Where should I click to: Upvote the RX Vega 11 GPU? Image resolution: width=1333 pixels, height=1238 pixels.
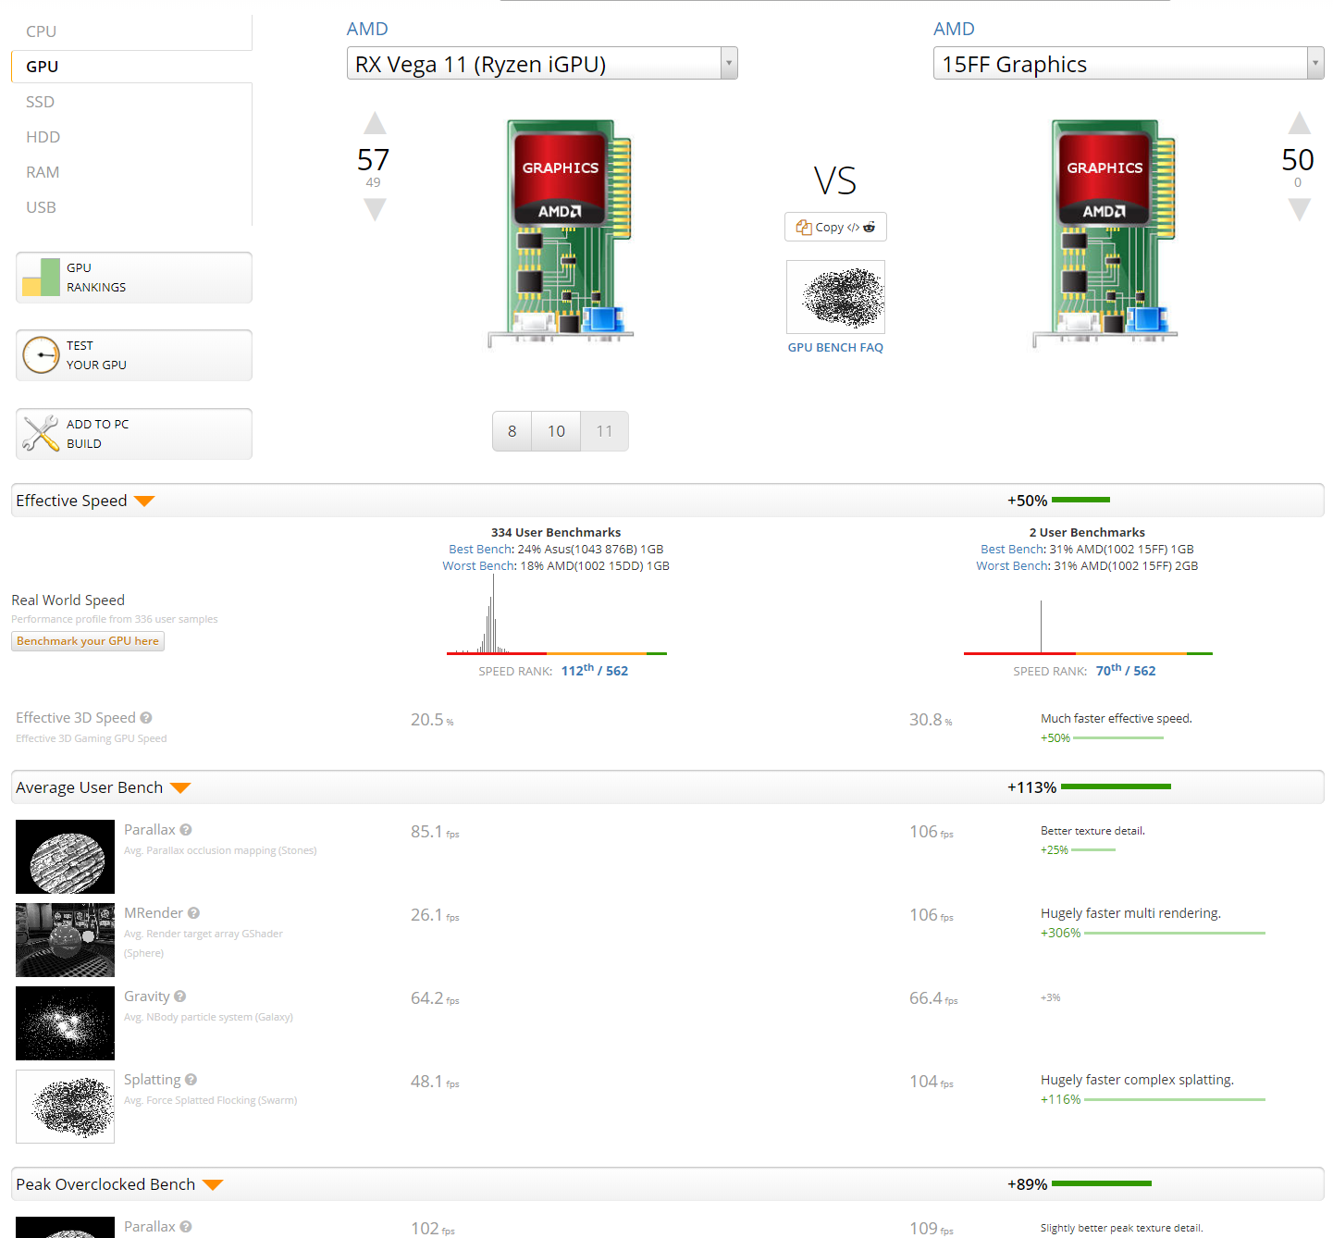click(375, 123)
